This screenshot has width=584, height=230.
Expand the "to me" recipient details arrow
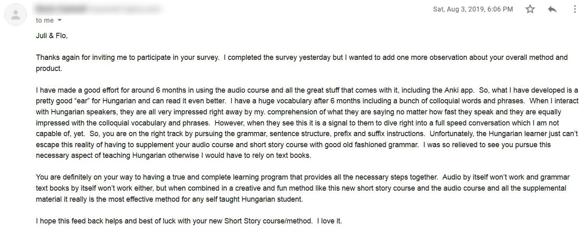point(59,20)
